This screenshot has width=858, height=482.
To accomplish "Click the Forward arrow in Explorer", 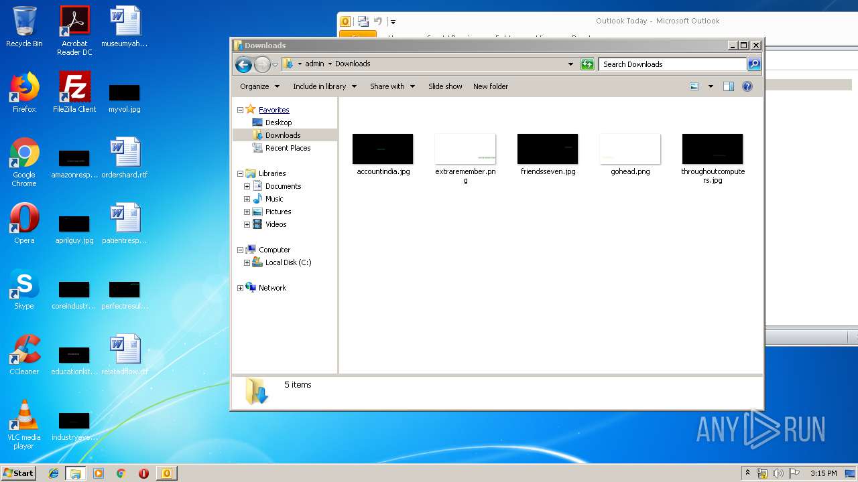I will click(262, 64).
